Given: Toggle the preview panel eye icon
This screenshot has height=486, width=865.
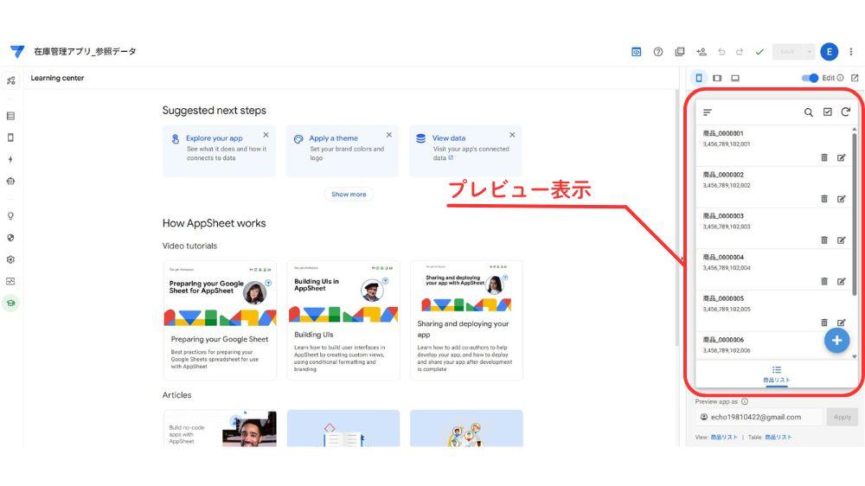Looking at the screenshot, I should click(x=636, y=52).
